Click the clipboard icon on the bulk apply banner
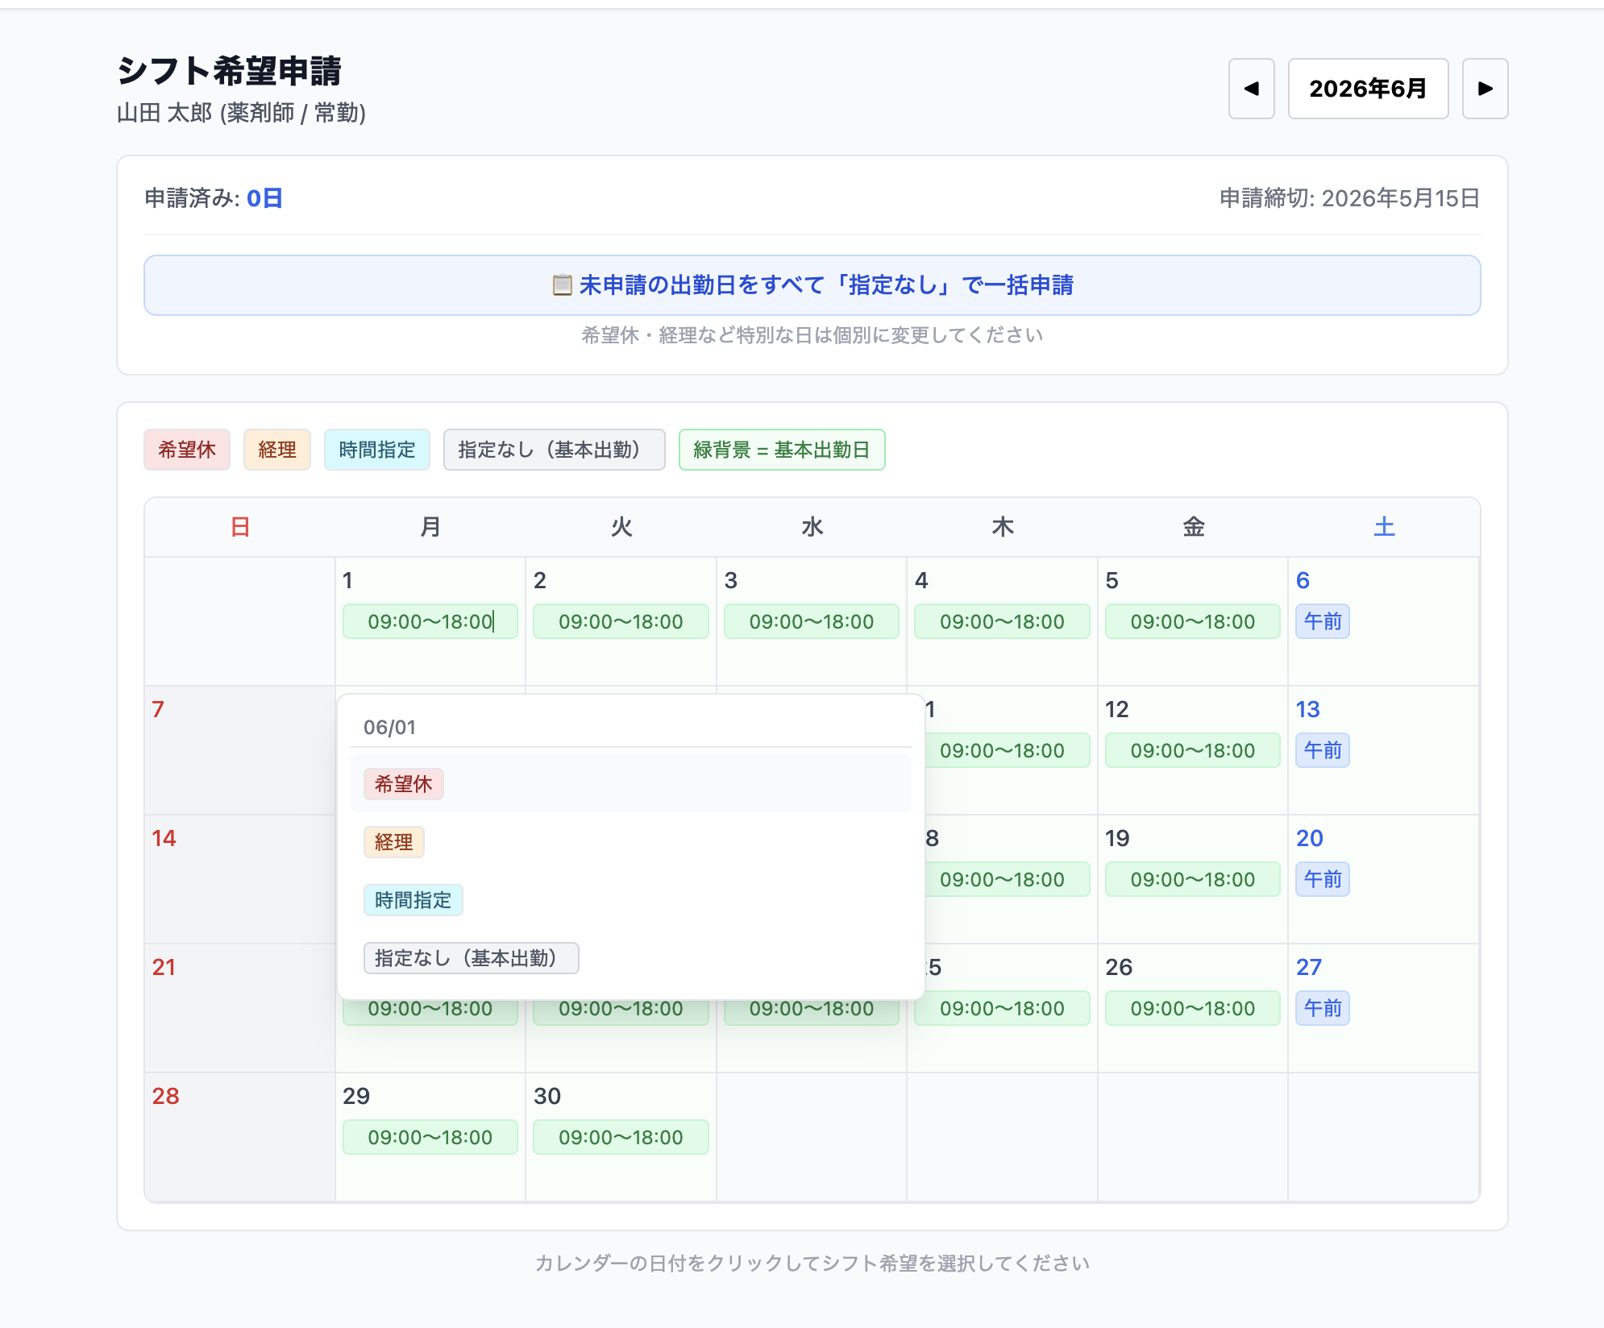This screenshot has height=1328, width=1604. [561, 284]
